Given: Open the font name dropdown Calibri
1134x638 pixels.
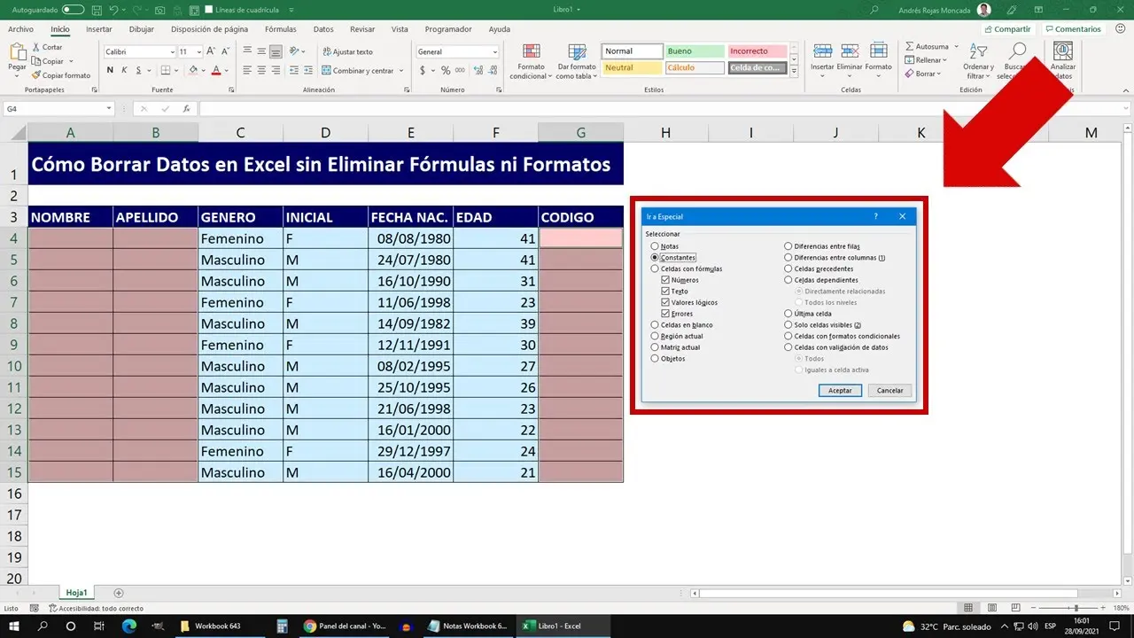Looking at the screenshot, I should pos(172,52).
